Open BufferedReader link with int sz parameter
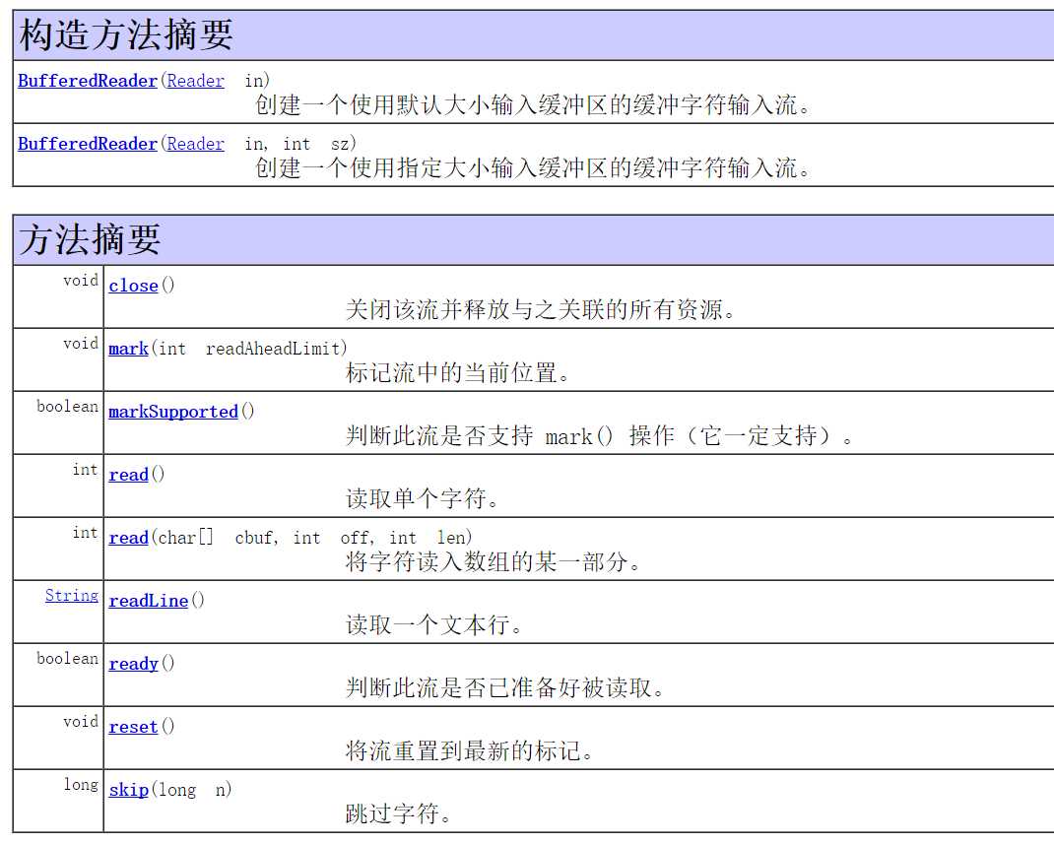The width and height of the screenshot is (1054, 843). point(88,145)
